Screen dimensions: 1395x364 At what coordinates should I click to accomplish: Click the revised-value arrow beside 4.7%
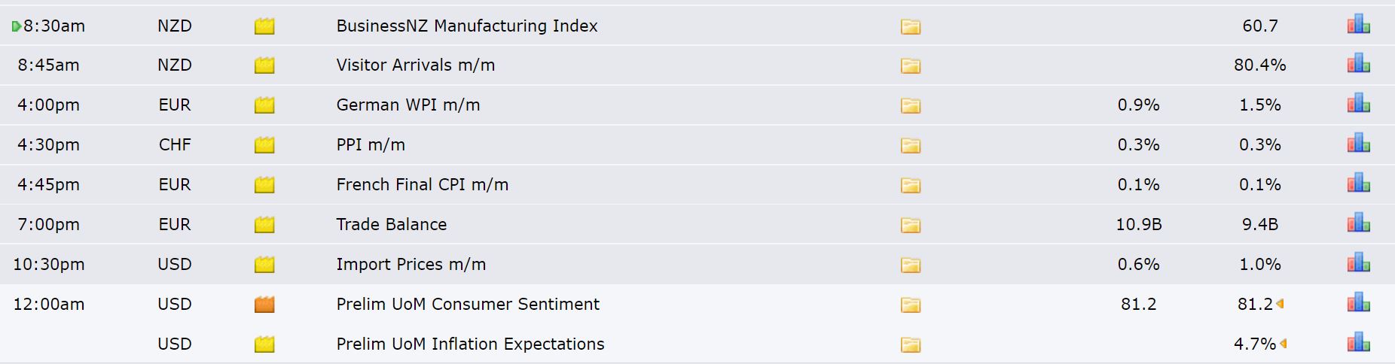[x=1283, y=344]
